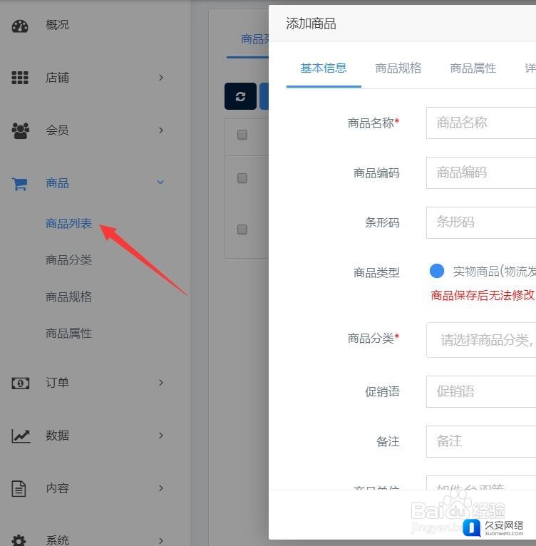The image size is (536, 546).
Task: Expand the 店铺 menu chevron
Action: [x=160, y=78]
